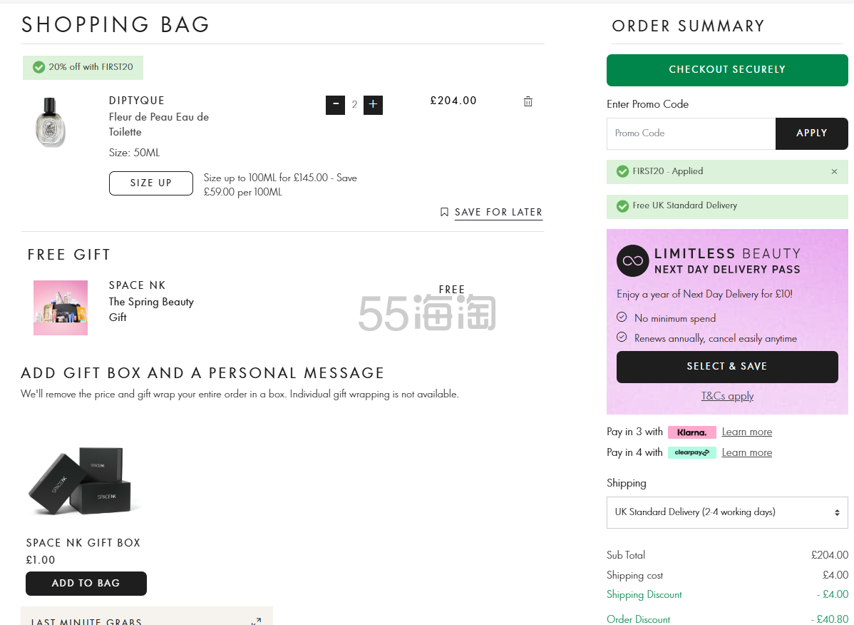Open the Shipping method dropdown
Screen dimensions: 854x625
(727, 512)
